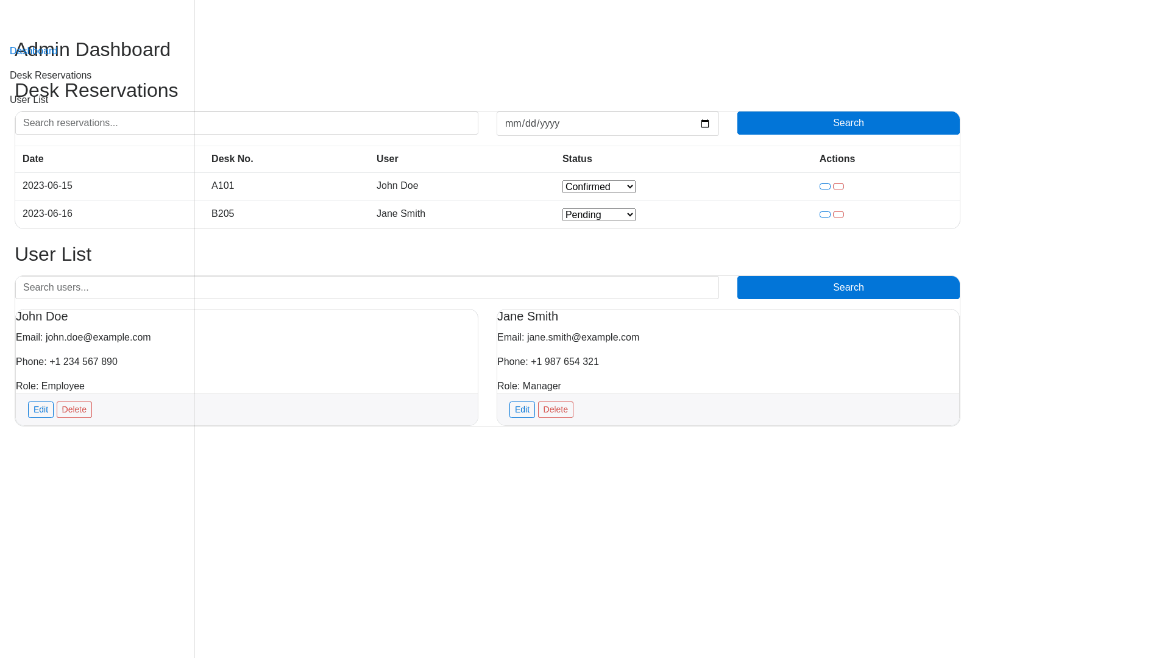
Task: Open Status dropdown for desk A101
Action: click(598, 187)
